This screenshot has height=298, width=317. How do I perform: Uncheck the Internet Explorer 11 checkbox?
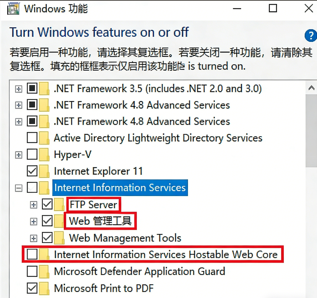click(32, 171)
